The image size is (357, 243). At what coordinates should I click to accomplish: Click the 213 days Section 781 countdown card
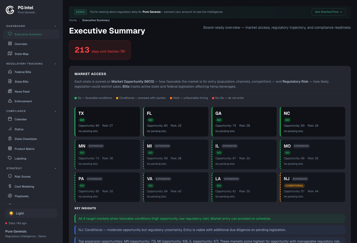pos(100,50)
